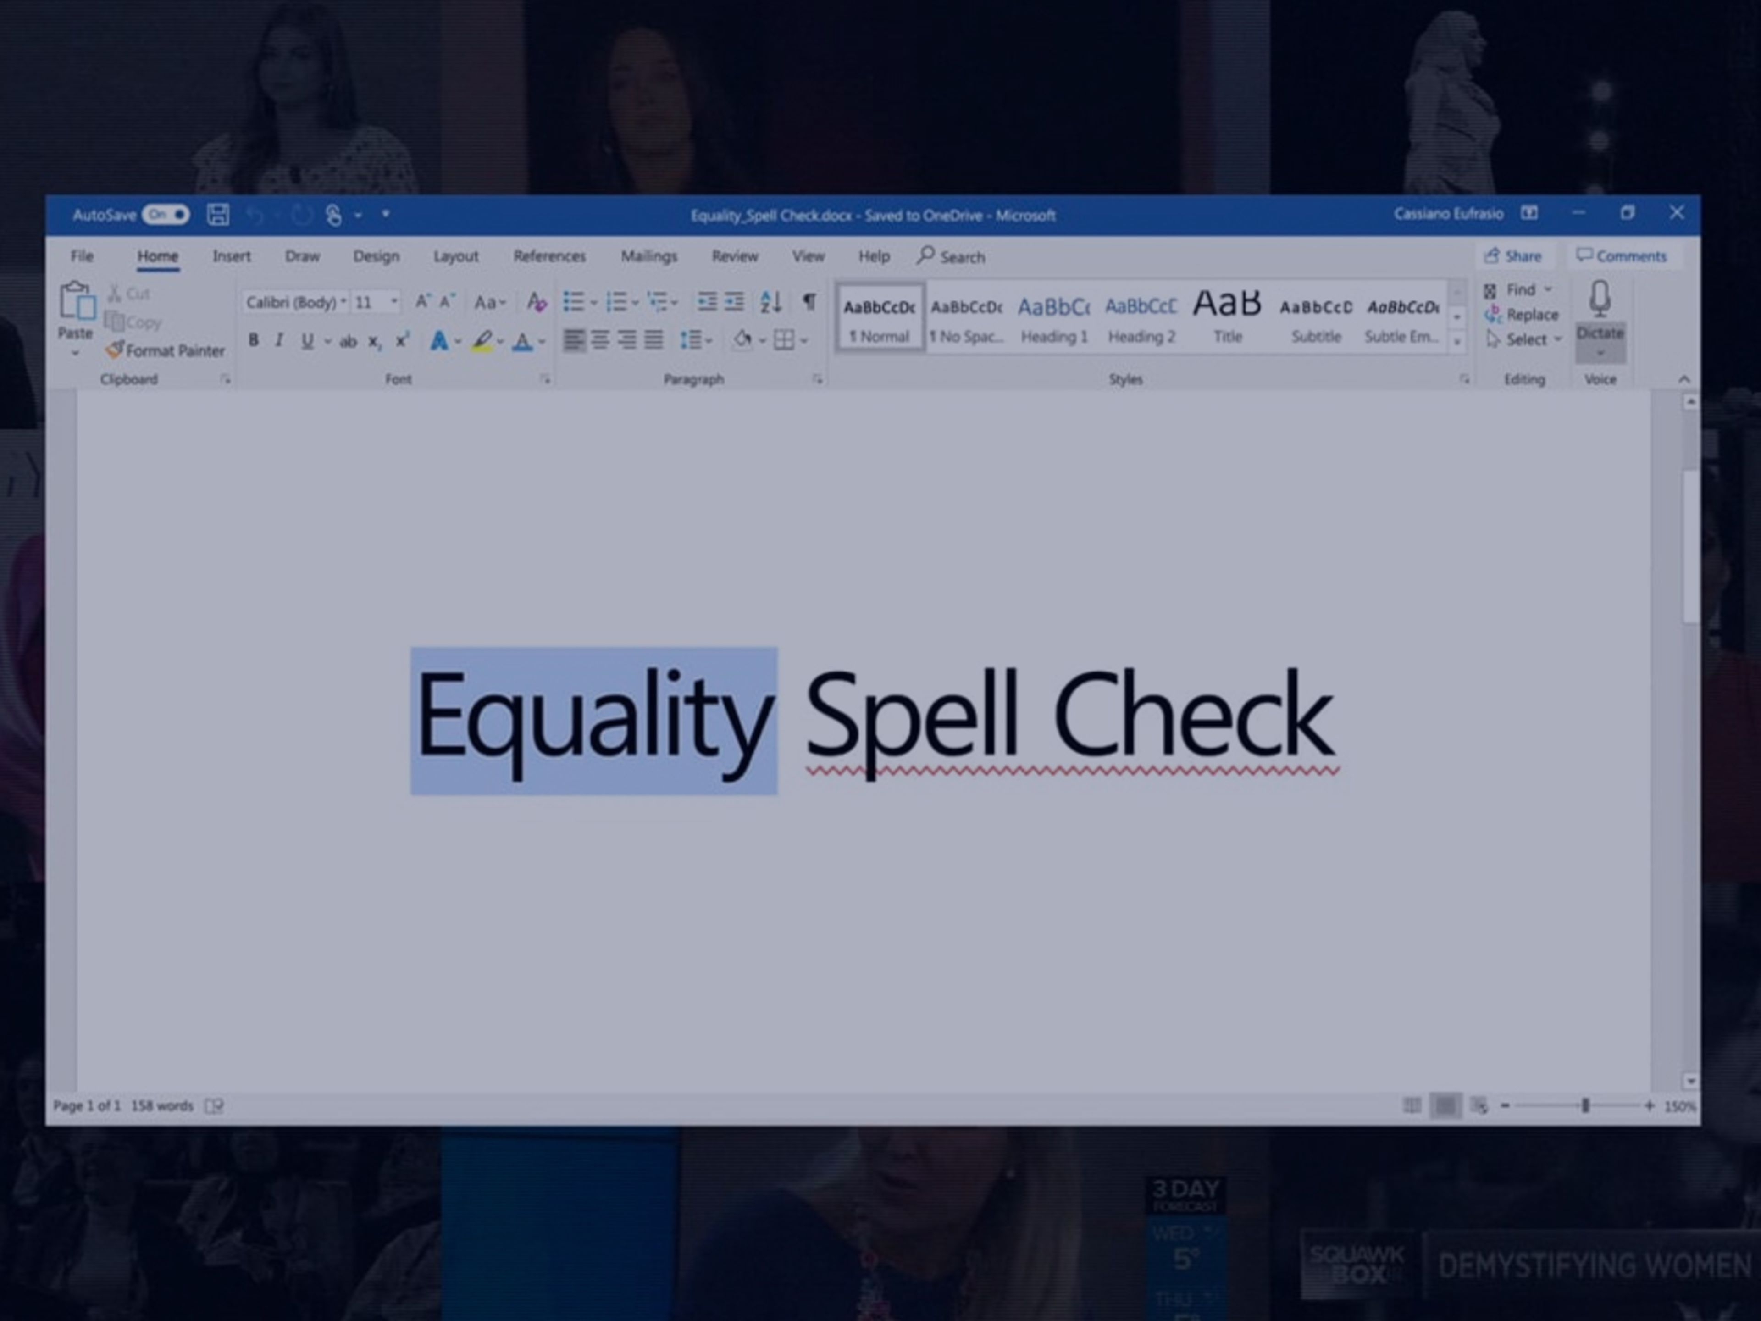
Task: Click the Multilevel List icon
Action: click(658, 301)
